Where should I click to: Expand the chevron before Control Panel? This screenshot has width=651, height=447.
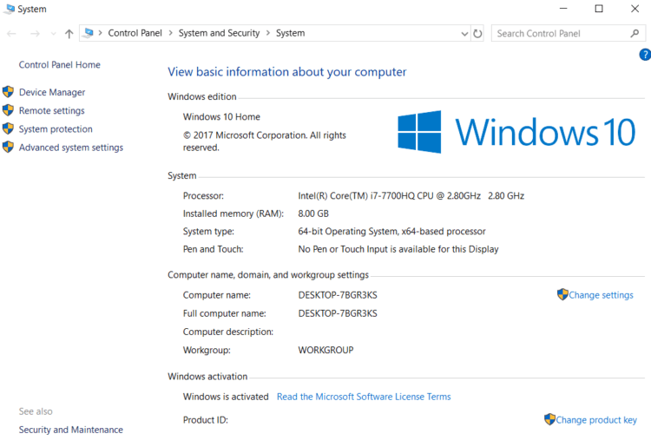tap(100, 33)
